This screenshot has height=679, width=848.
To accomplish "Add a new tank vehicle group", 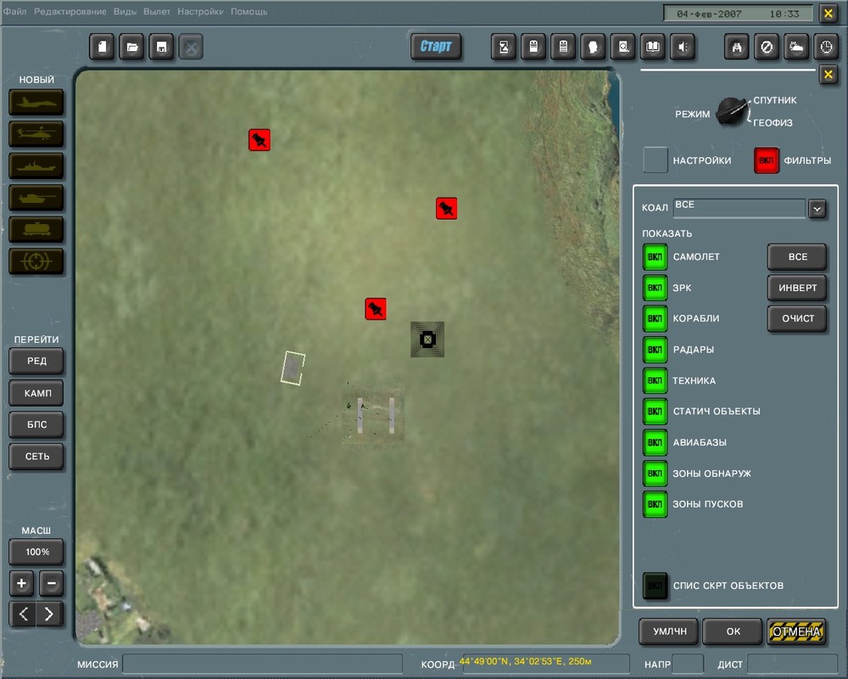I will click(x=36, y=198).
